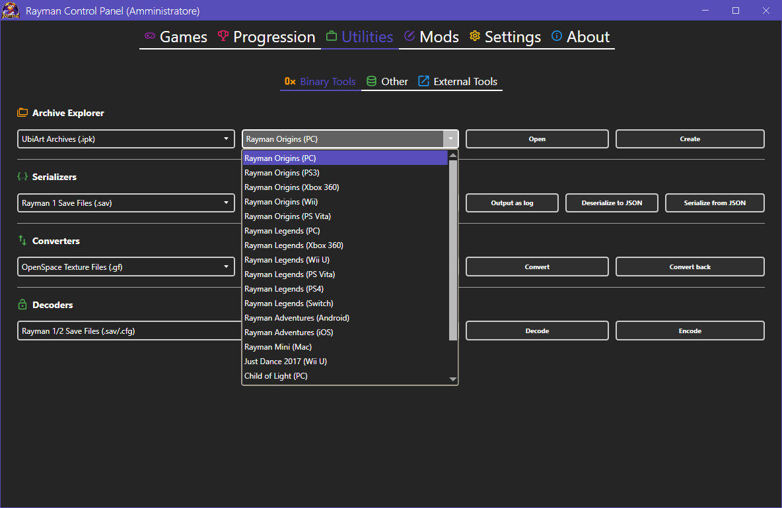Open the UbiArt Archives format dropdown
Viewport: 782px width, 508px height.
pyautogui.click(x=226, y=139)
